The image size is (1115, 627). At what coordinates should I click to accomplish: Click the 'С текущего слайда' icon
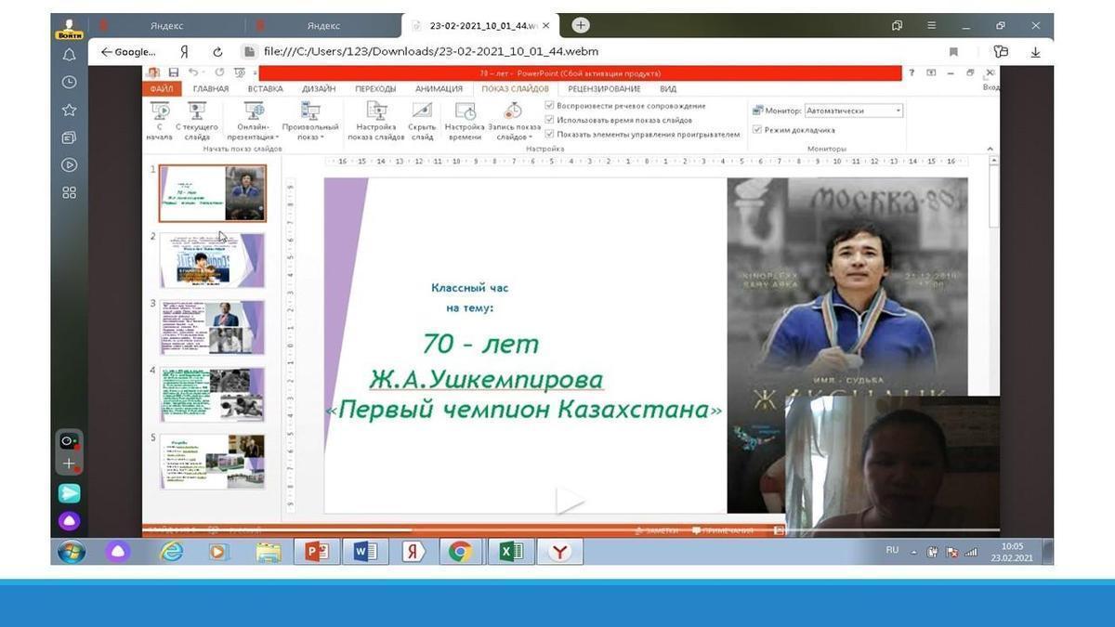[x=197, y=112]
